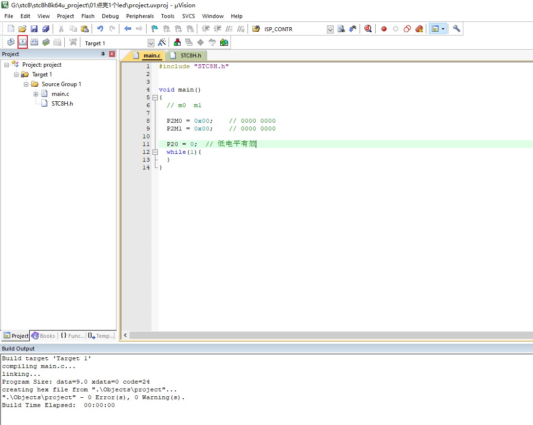This screenshot has width=533, height=425.
Task: Open the Flash menu
Action: click(x=88, y=16)
